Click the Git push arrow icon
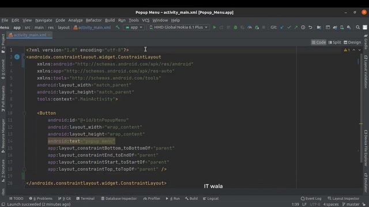 pyautogui.click(x=296, y=28)
